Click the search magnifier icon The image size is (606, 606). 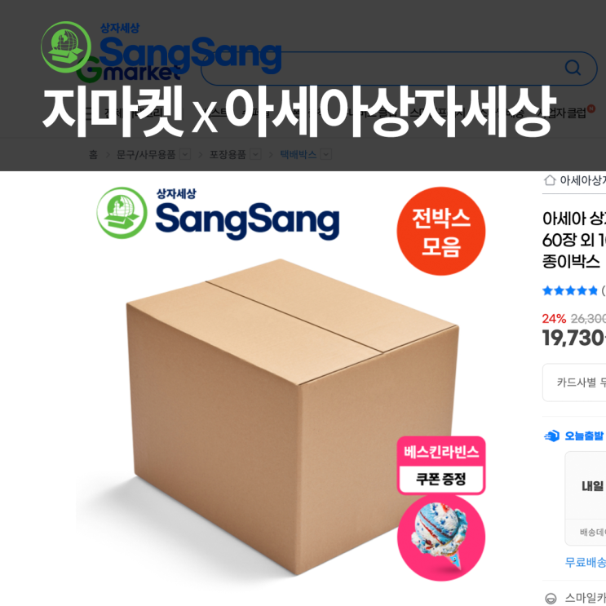coord(573,68)
